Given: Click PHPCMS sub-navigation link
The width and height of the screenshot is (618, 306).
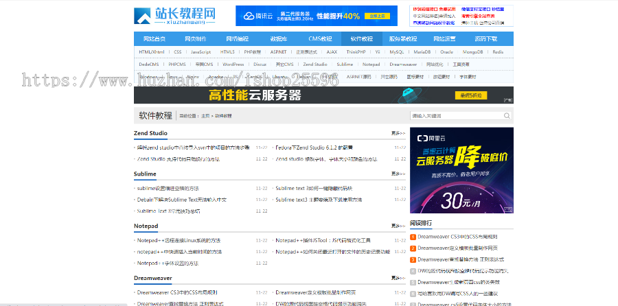Looking at the screenshot, I should (177, 64).
